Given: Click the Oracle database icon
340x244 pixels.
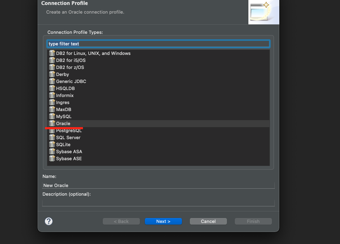Looking at the screenshot, I should [x=52, y=123].
